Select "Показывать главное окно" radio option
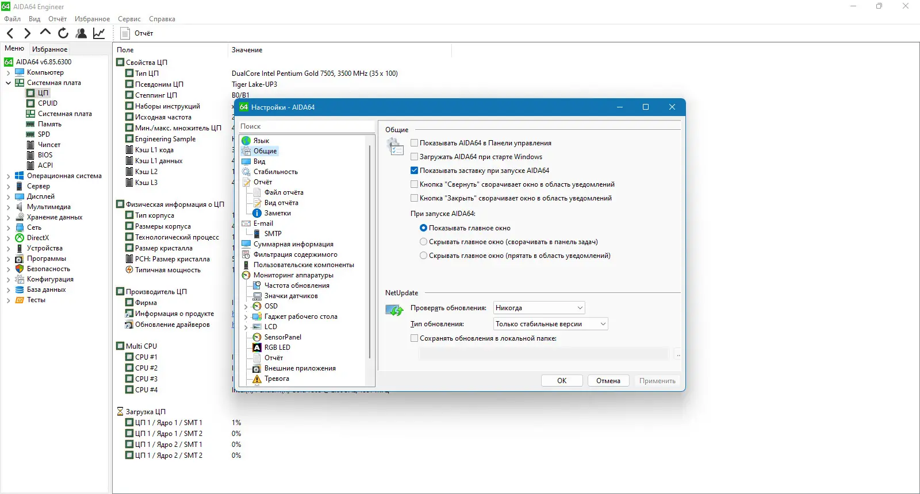Image resolution: width=920 pixels, height=494 pixels. pos(424,228)
